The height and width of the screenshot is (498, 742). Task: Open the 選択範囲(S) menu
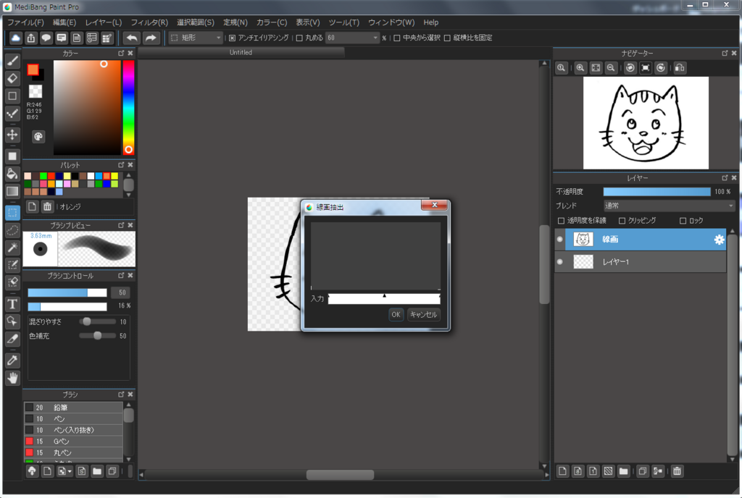(x=196, y=22)
